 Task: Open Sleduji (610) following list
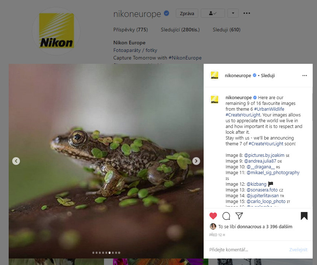tap(226, 30)
